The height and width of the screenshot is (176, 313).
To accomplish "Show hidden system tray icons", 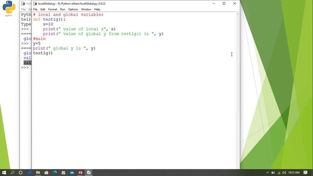I will click(x=268, y=173).
